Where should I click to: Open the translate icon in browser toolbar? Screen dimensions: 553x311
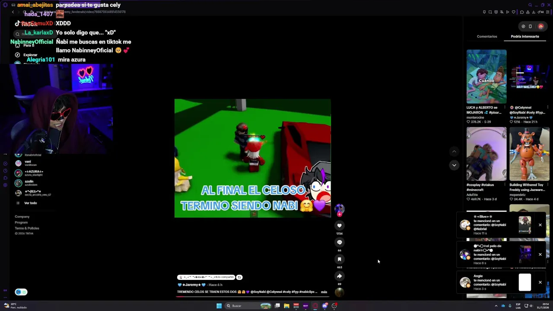coord(502,12)
